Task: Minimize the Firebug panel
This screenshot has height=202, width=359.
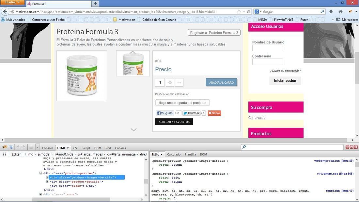Action: pyautogui.click(x=347, y=147)
